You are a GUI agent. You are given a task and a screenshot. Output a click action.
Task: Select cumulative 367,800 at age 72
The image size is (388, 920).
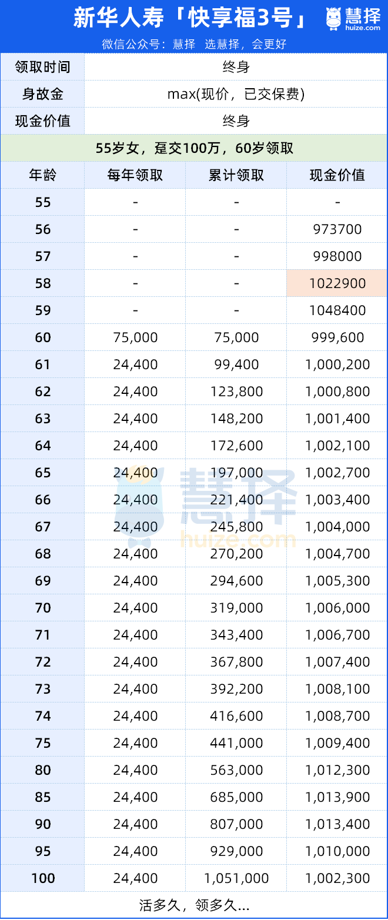236,662
